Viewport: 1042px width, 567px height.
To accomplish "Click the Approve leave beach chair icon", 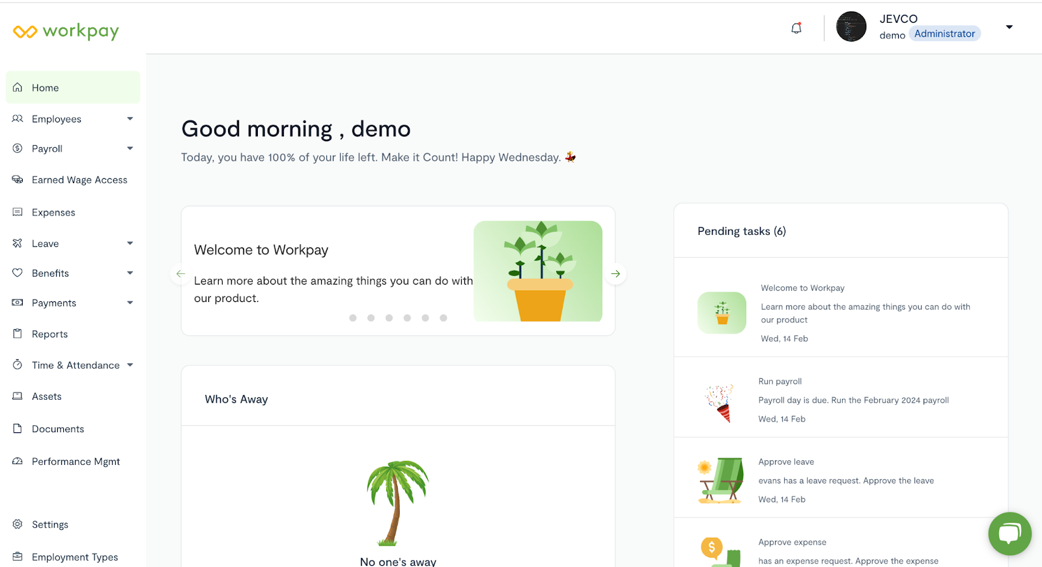I will coord(721,480).
